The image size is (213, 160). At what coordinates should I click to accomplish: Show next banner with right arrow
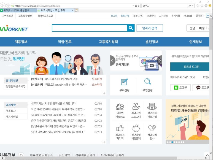point(160,61)
